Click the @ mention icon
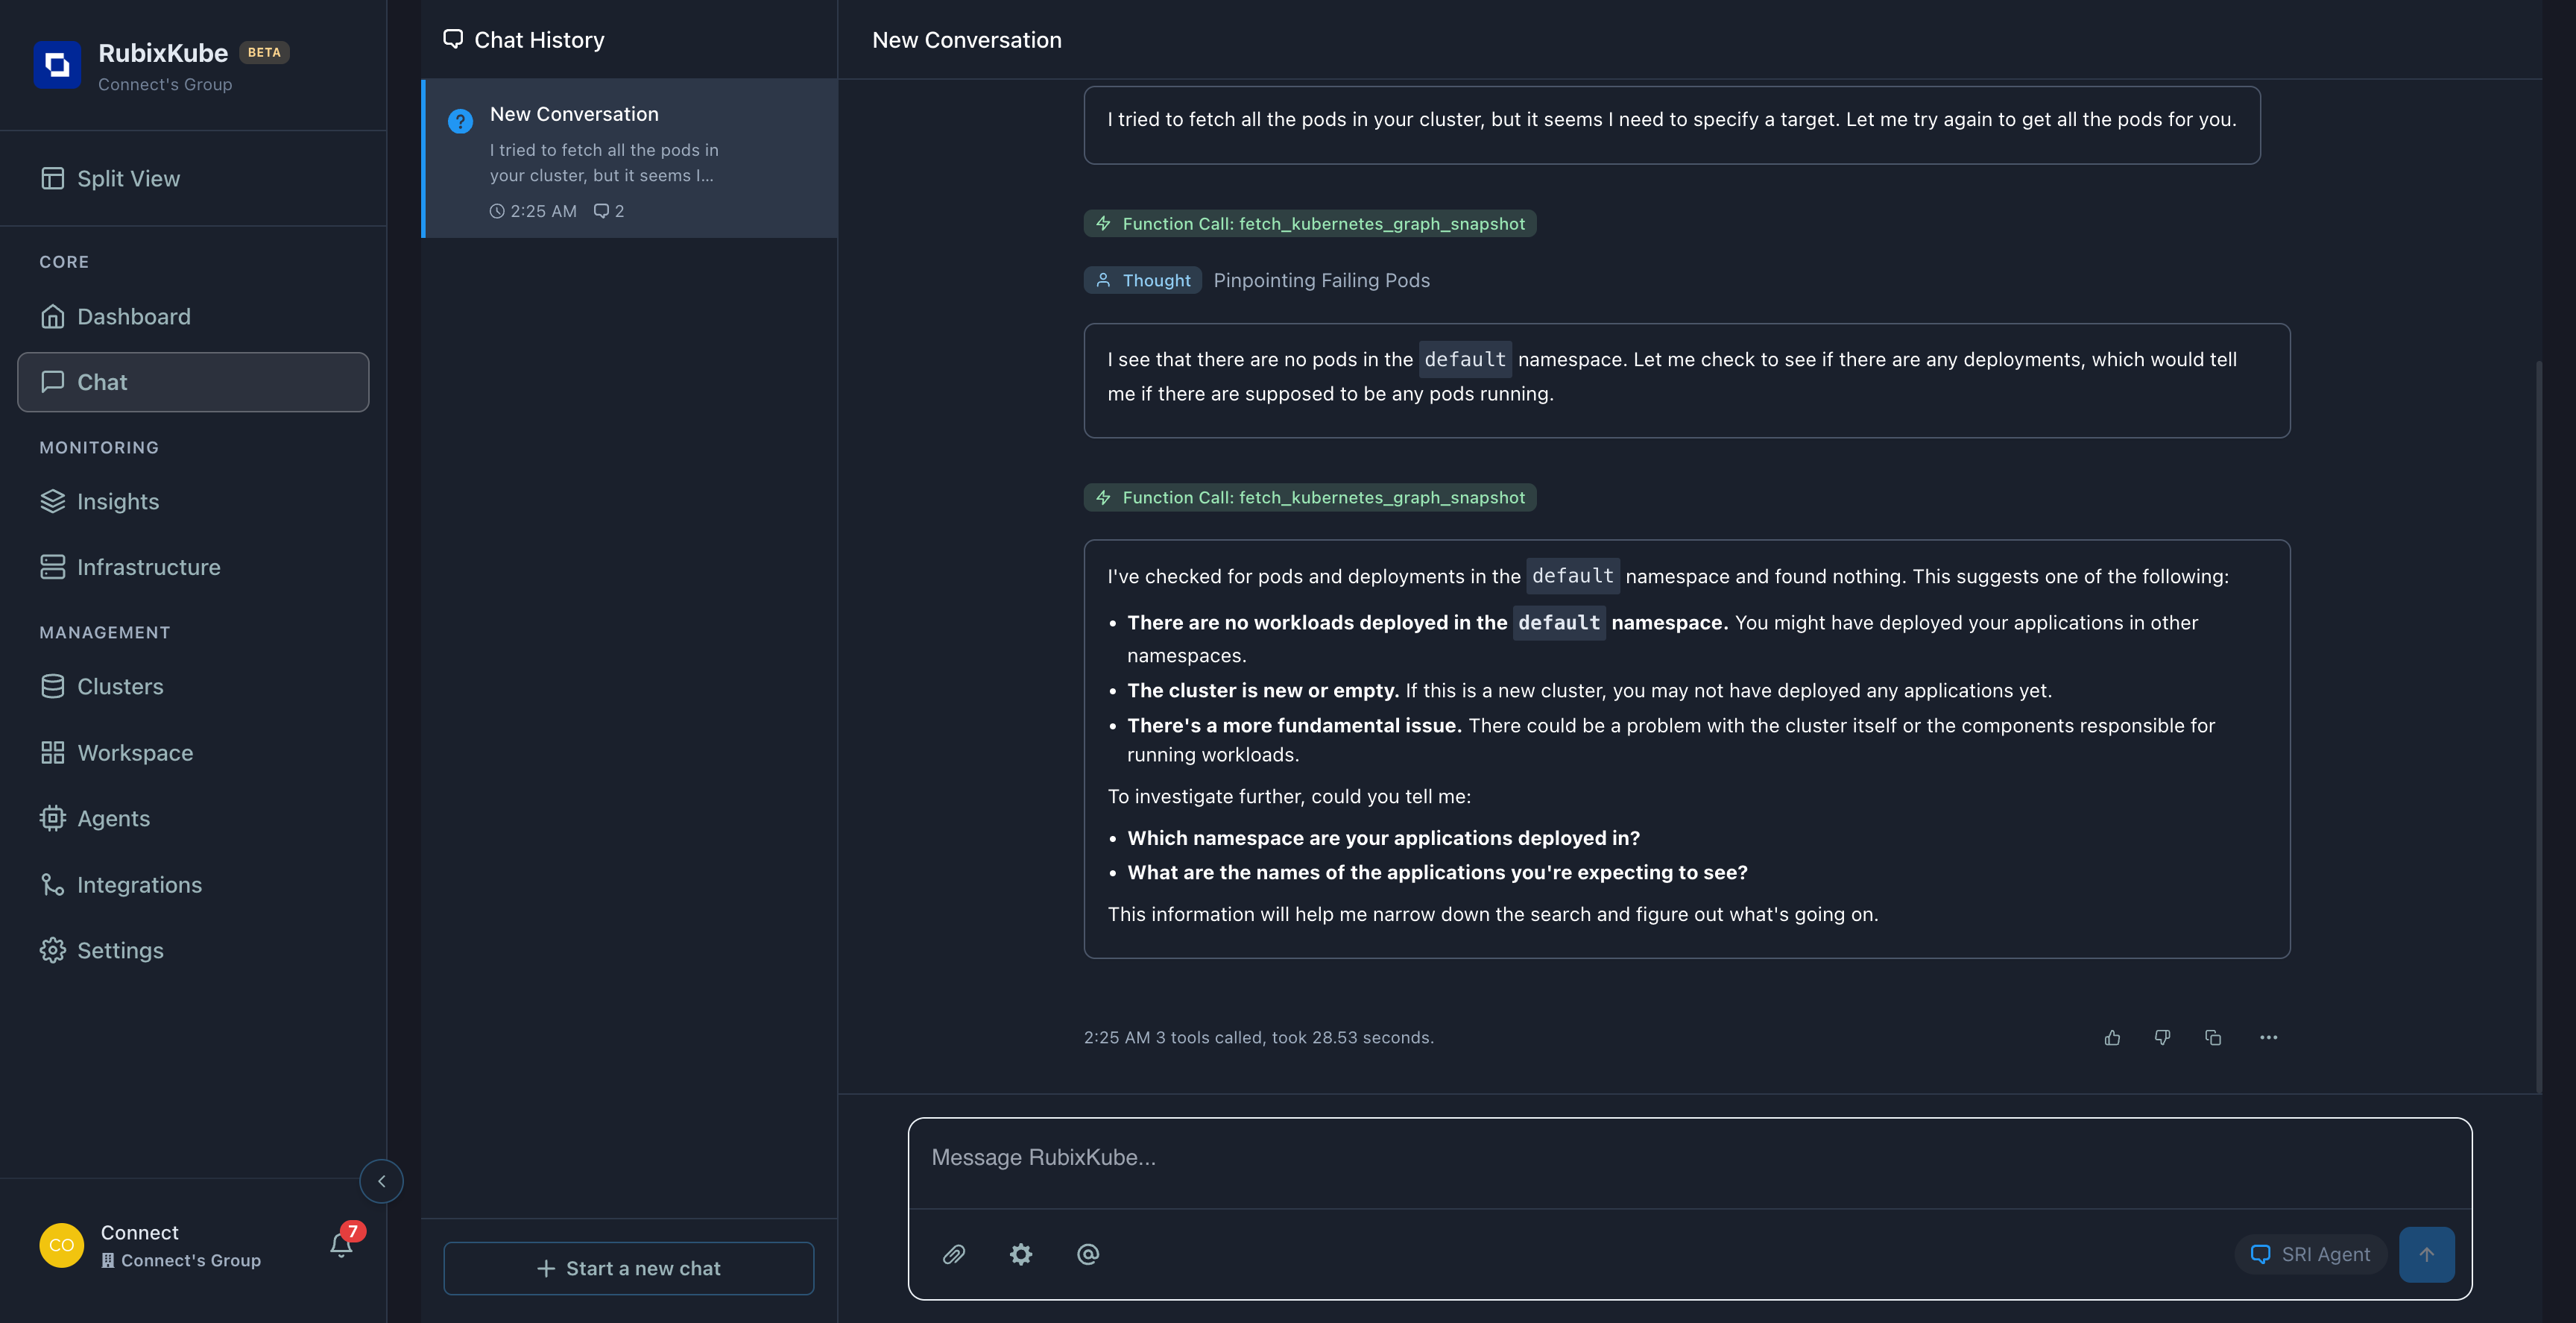2576x1323 pixels. (x=1087, y=1254)
